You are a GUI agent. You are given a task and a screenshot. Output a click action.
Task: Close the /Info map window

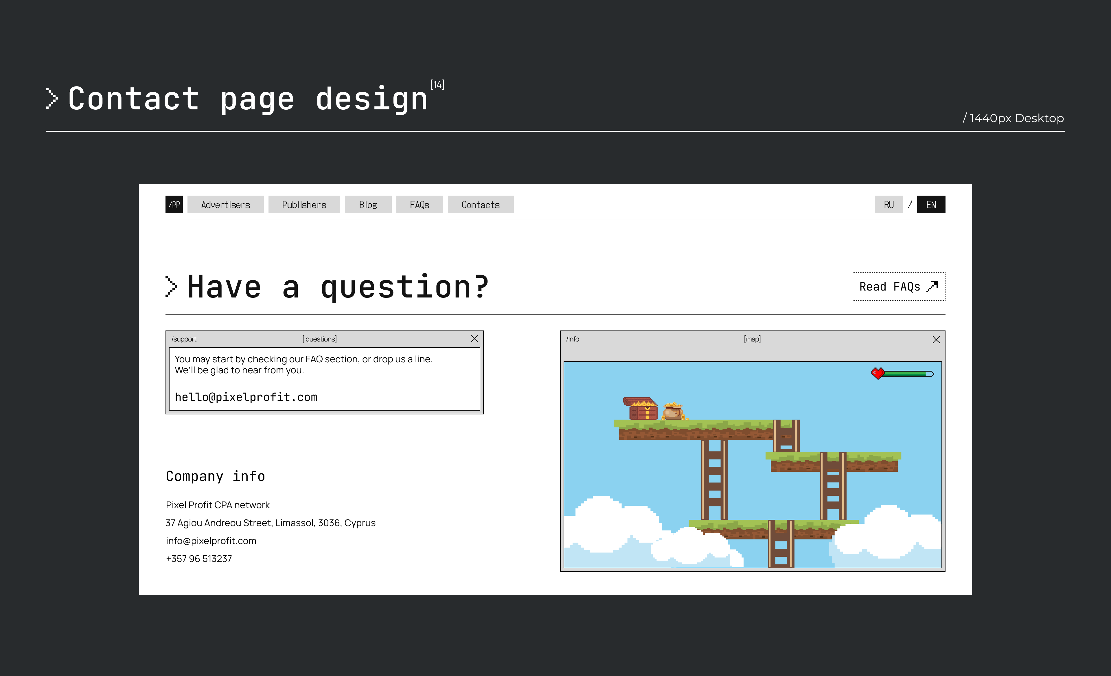(x=936, y=339)
